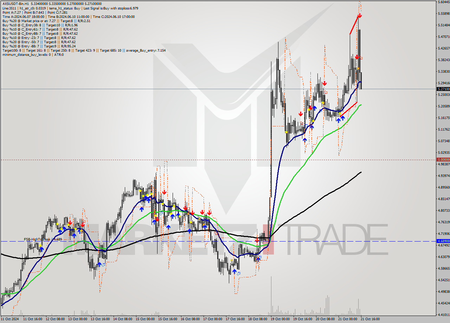The width and height of the screenshot is (450, 323).
Task: Click the '20 Oct 08:00' time label
Action: (x=325, y=319)
